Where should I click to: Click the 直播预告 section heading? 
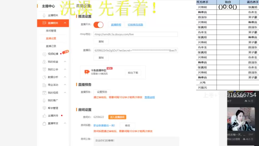point(85,85)
